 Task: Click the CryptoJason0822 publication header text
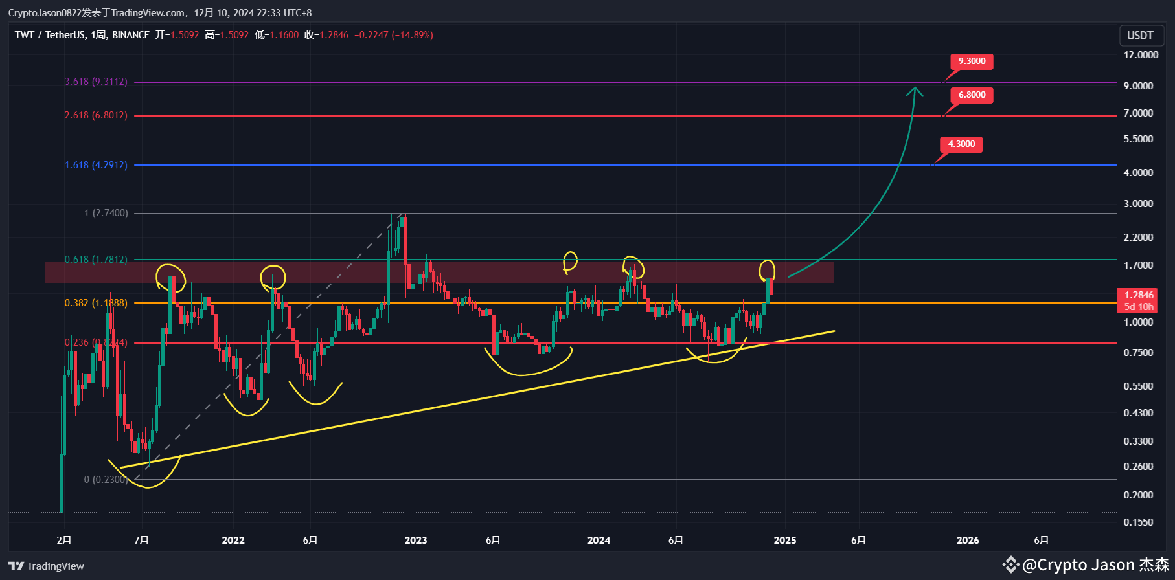[160, 13]
